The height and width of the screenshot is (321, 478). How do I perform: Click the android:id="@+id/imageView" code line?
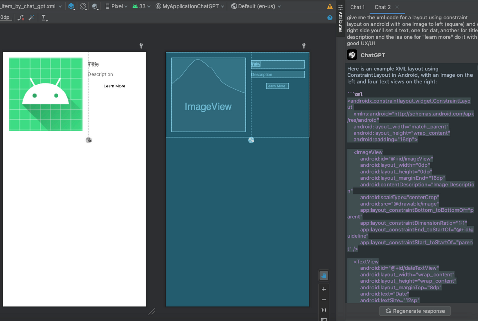pos(396,159)
